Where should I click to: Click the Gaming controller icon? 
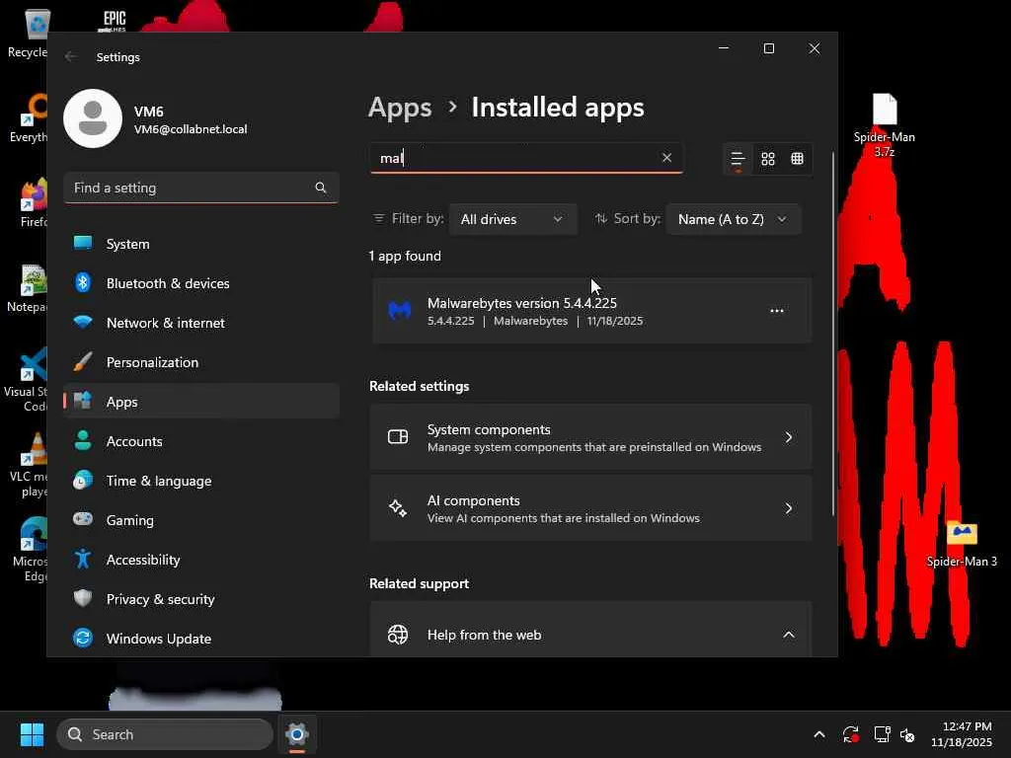pyautogui.click(x=83, y=519)
